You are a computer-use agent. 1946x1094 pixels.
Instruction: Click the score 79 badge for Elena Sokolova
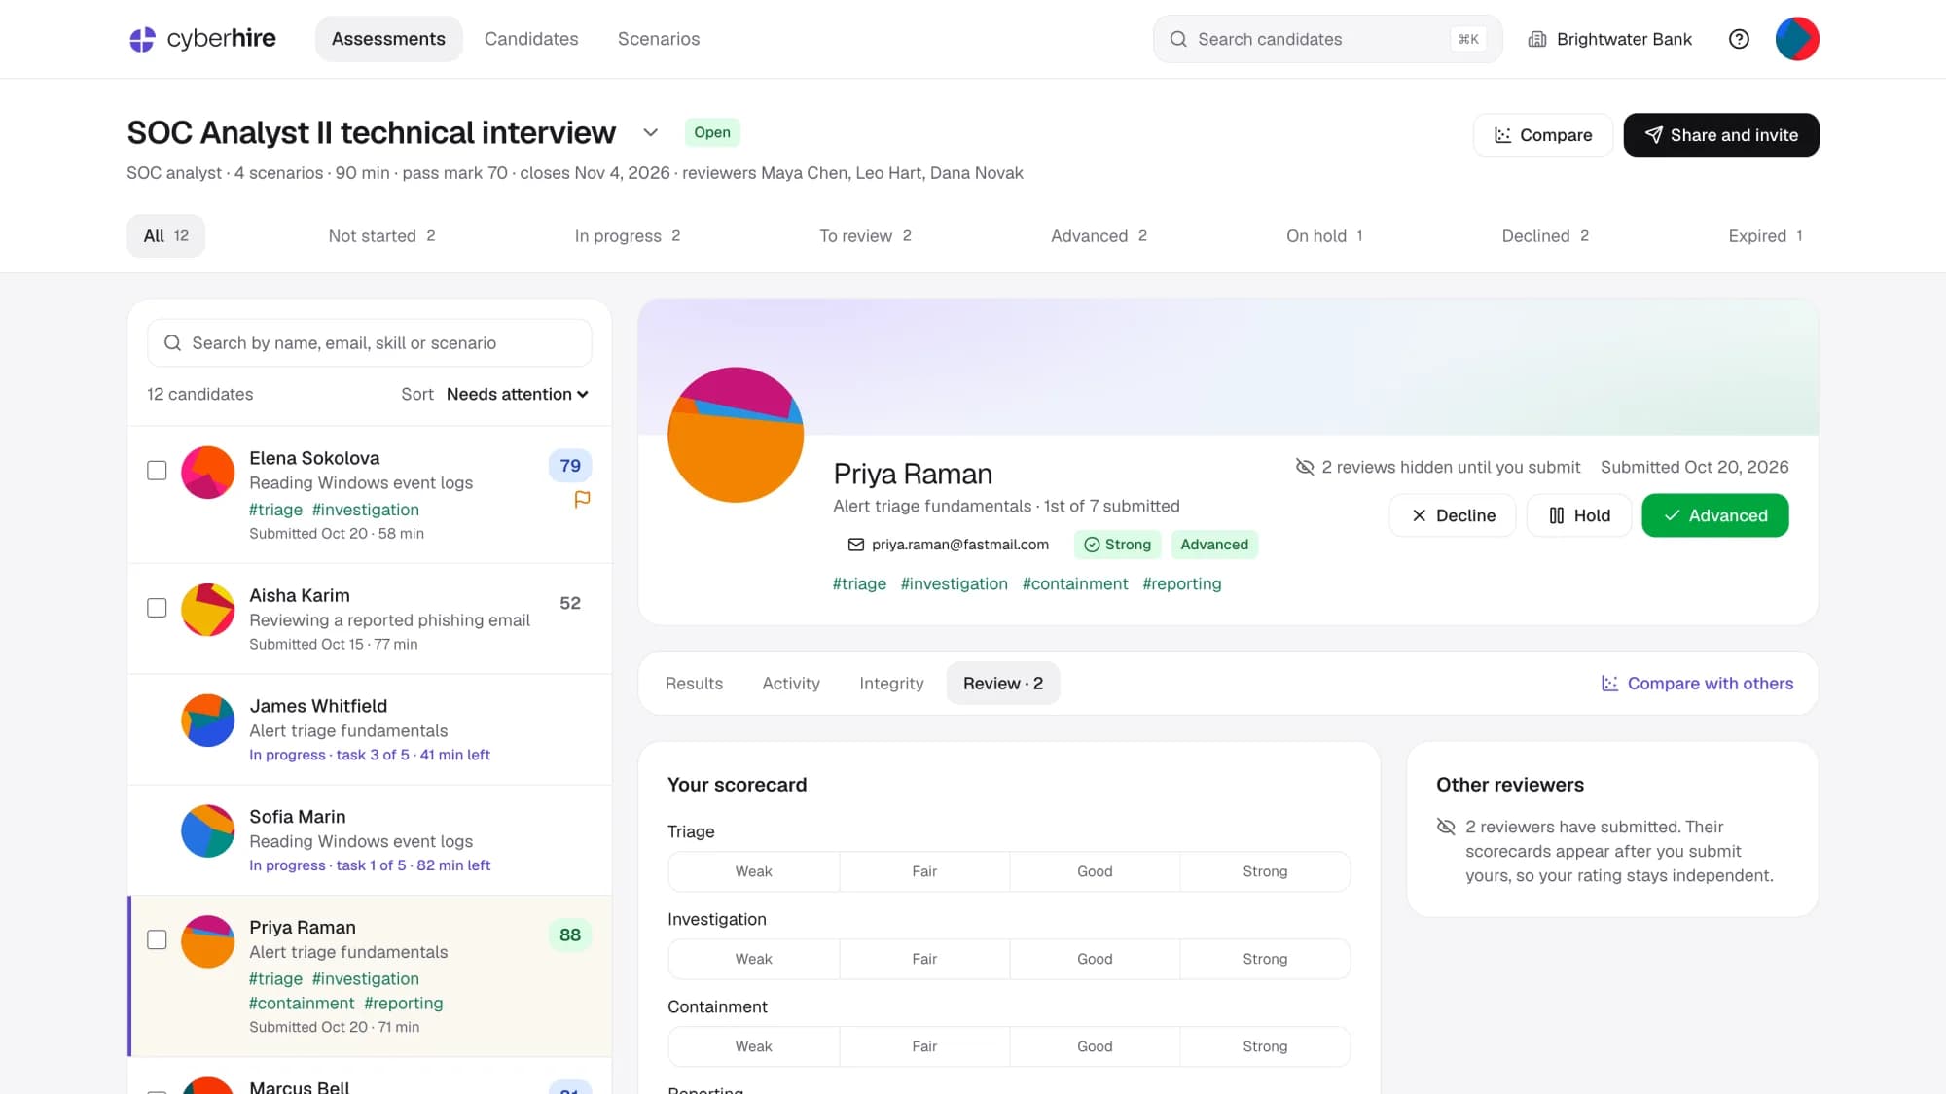tap(570, 466)
